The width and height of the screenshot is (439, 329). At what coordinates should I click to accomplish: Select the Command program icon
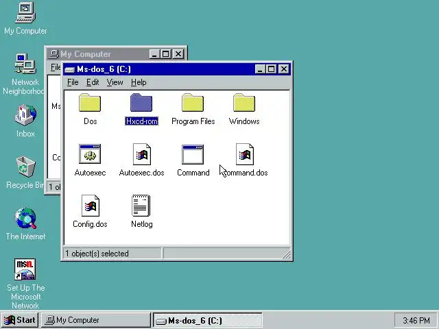tap(193, 154)
